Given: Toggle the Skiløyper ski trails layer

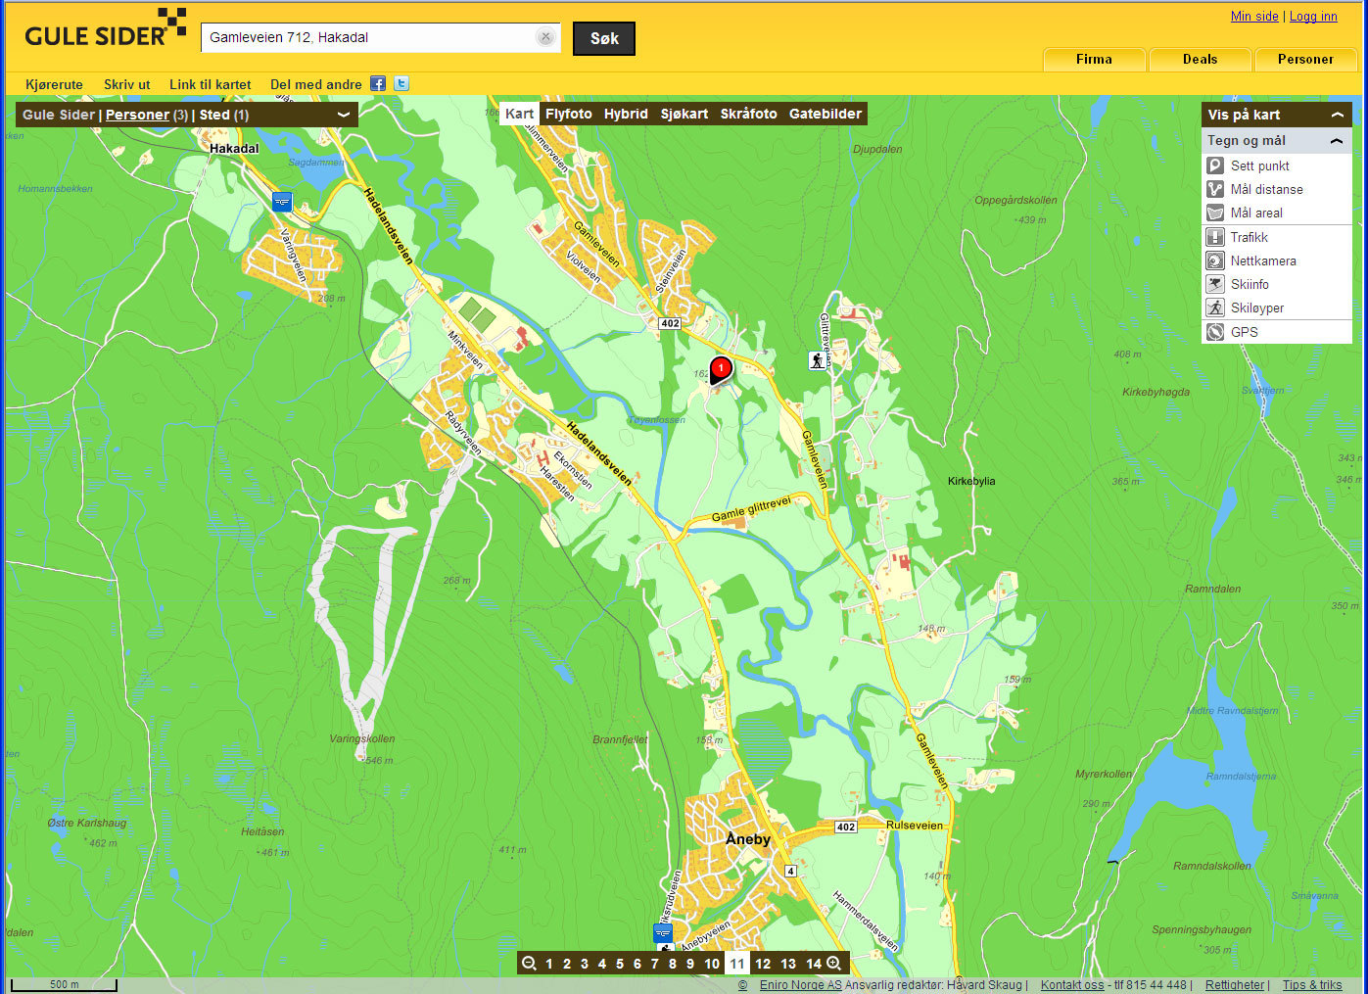Looking at the screenshot, I should click(1215, 308).
